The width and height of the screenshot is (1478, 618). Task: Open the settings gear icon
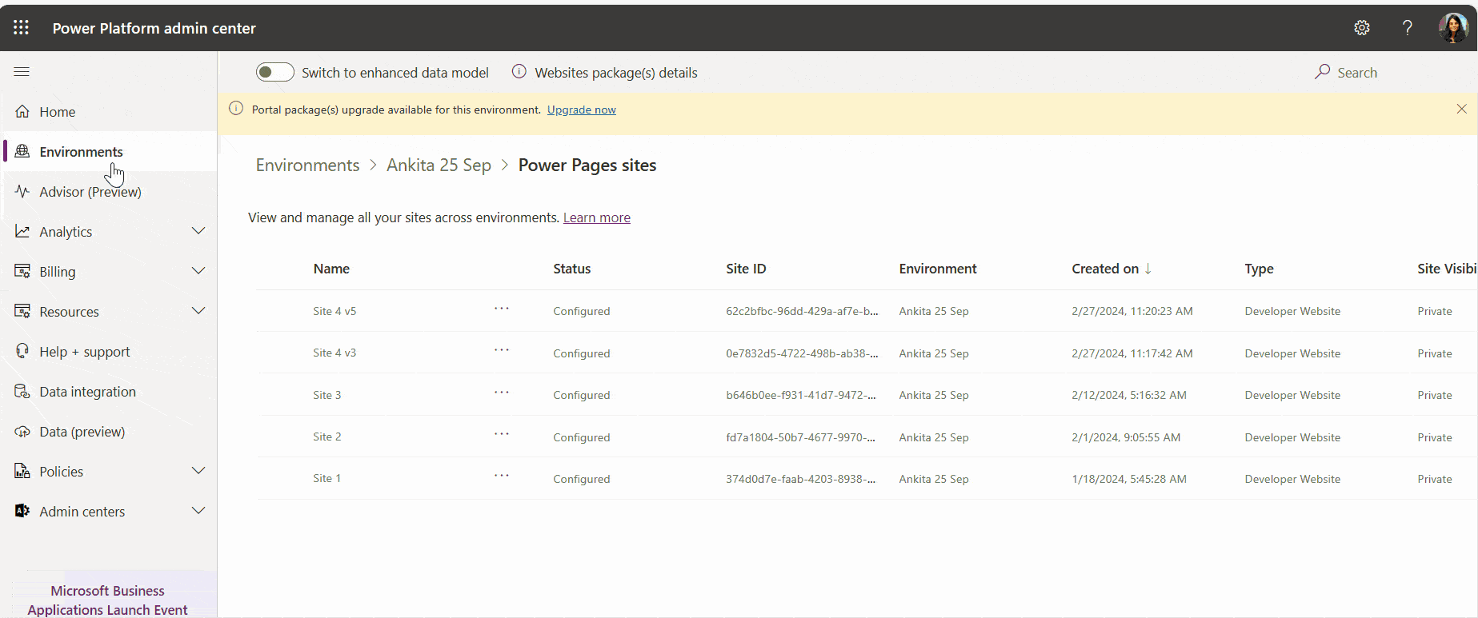click(x=1362, y=28)
